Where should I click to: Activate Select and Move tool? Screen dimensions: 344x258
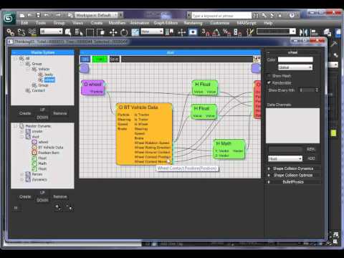click(113, 32)
